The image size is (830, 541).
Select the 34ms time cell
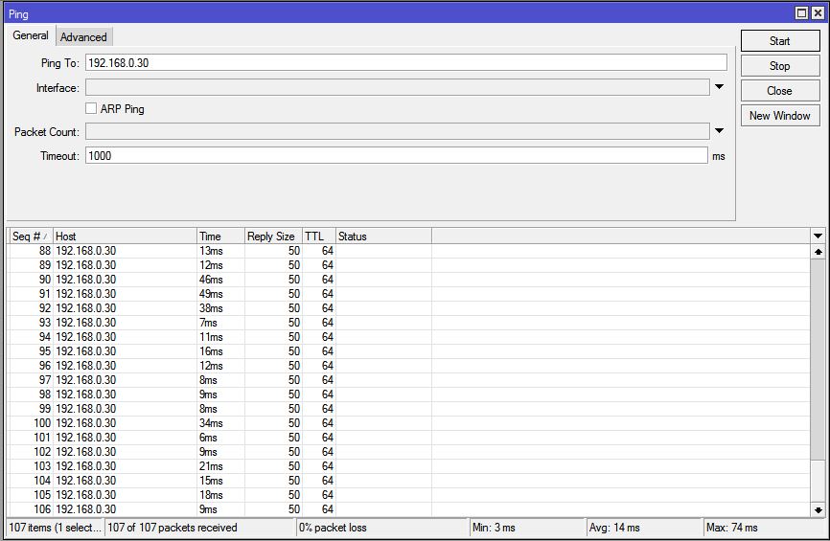tap(220, 423)
